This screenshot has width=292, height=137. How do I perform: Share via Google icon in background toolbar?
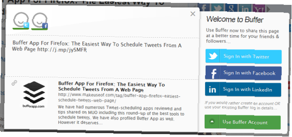pyautogui.click(x=231, y=8)
